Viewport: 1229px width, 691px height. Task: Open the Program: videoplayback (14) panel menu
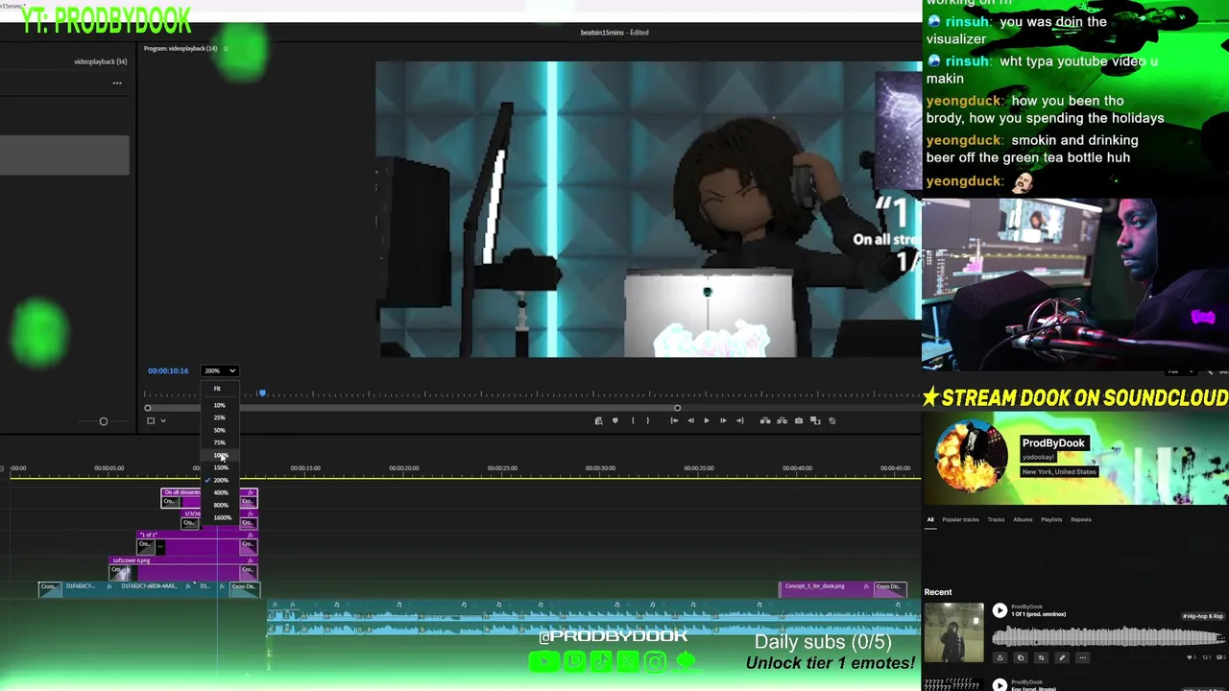226,48
